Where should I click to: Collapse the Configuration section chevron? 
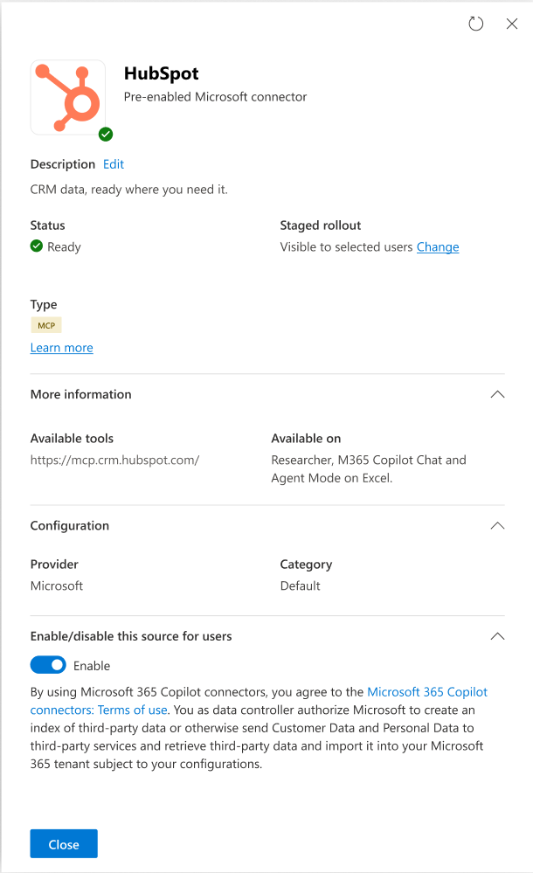[497, 526]
